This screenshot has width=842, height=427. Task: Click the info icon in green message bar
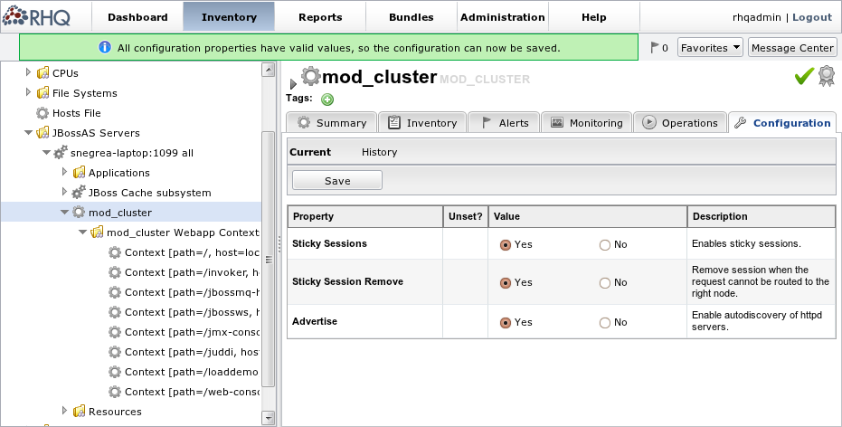(105, 47)
